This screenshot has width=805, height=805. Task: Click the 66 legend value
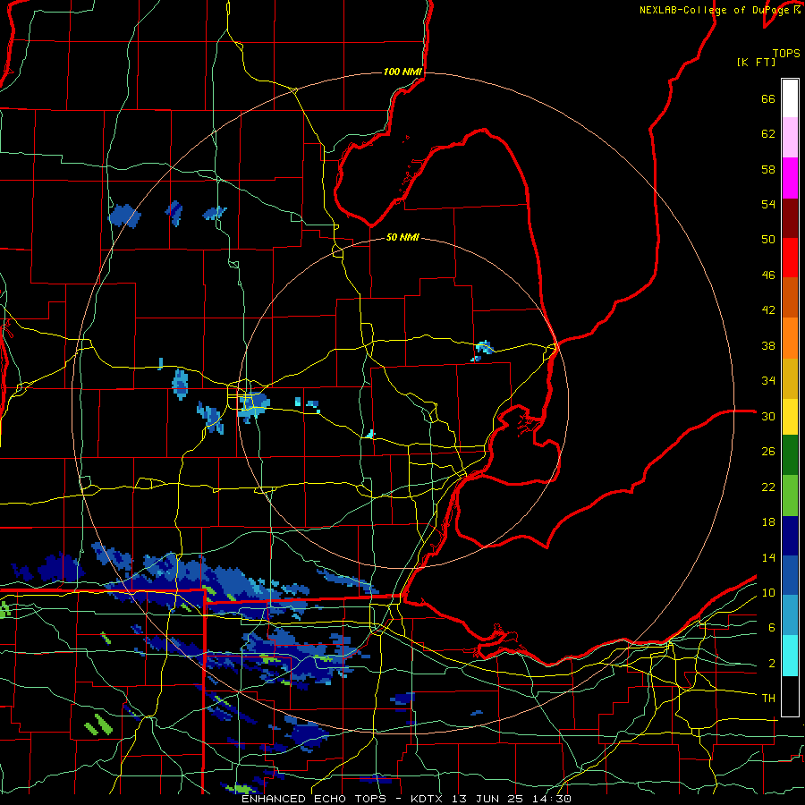(768, 99)
